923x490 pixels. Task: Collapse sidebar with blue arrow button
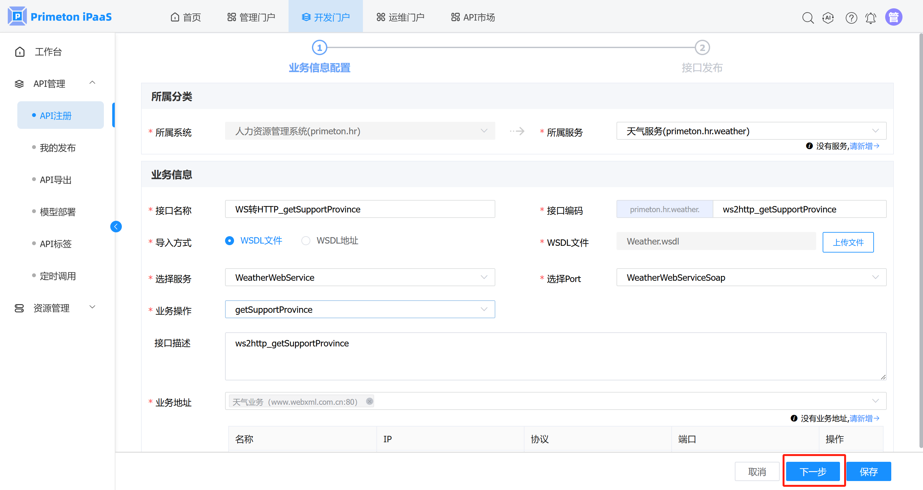point(116,226)
